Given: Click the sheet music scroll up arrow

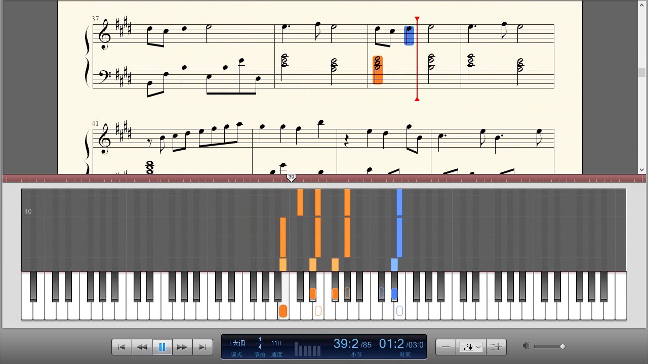Looking at the screenshot, I should (642, 4).
